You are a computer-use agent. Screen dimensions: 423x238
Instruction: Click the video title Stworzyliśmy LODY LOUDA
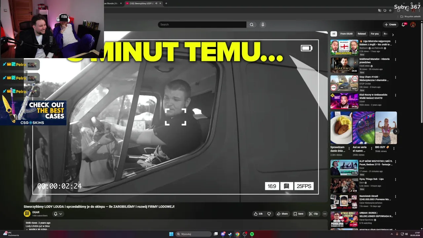click(x=99, y=207)
